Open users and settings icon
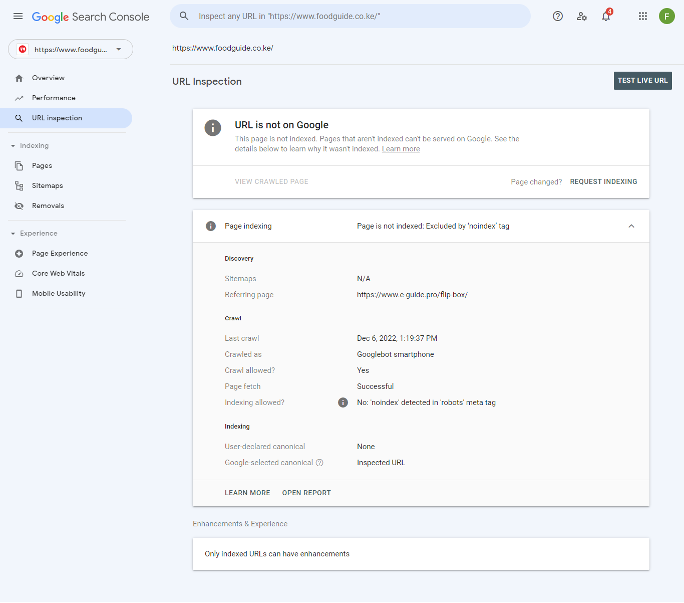This screenshot has height=603, width=684. tap(582, 16)
